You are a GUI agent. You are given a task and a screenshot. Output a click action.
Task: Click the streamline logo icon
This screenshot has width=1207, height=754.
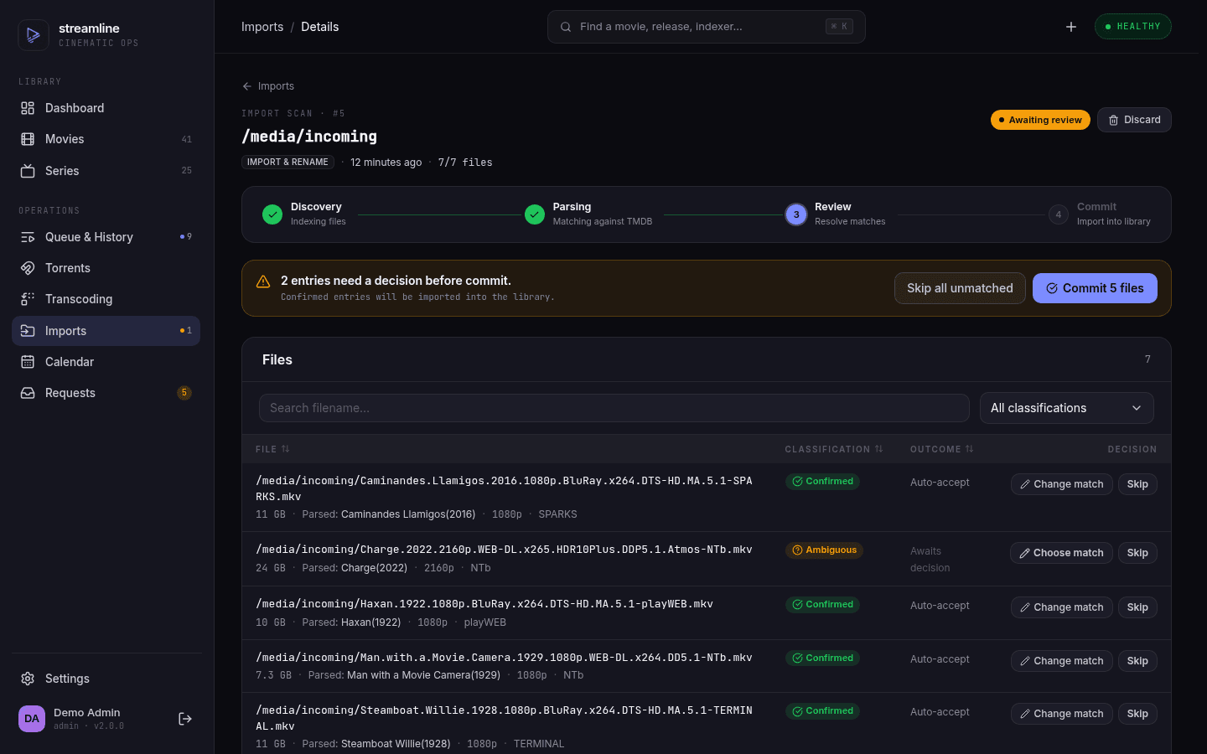pyautogui.click(x=34, y=35)
